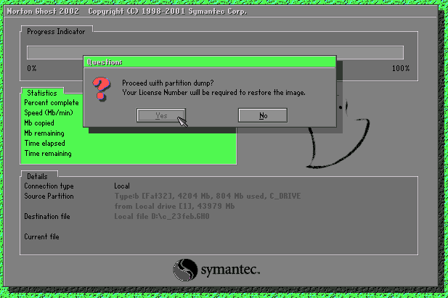Click the 'Speed (Mb/min)' statistics label
This screenshot has height=298, width=448.
(49, 113)
